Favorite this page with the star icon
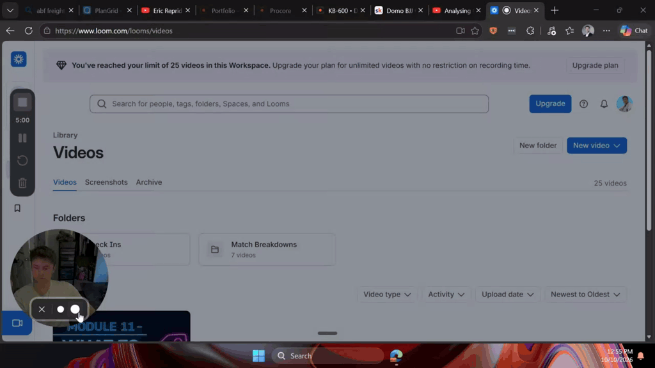The width and height of the screenshot is (655, 368). (475, 31)
